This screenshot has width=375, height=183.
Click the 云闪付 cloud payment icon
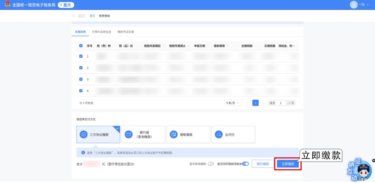tap(219, 135)
